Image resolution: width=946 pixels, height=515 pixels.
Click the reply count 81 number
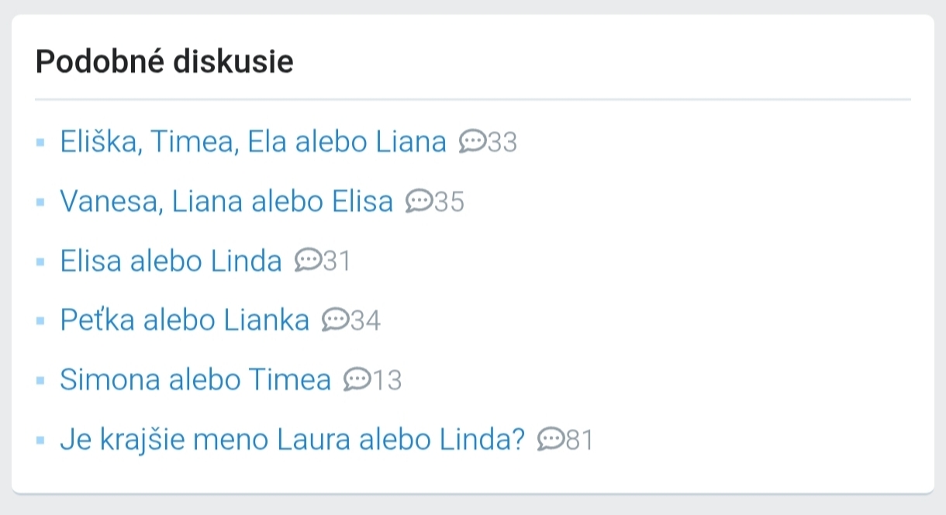(579, 441)
